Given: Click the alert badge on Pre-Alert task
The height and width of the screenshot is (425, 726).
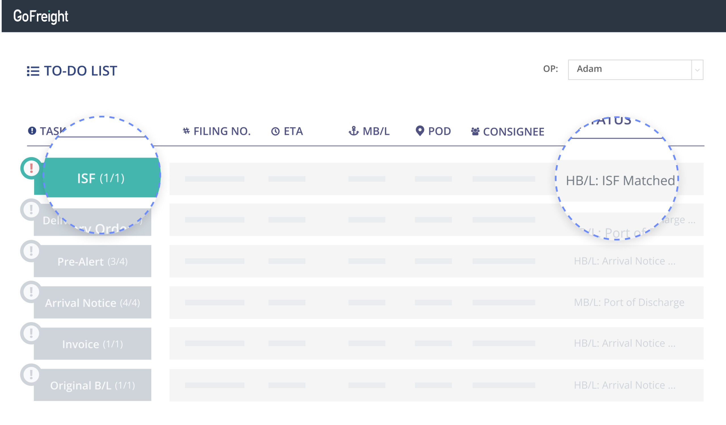Looking at the screenshot, I should click(31, 251).
